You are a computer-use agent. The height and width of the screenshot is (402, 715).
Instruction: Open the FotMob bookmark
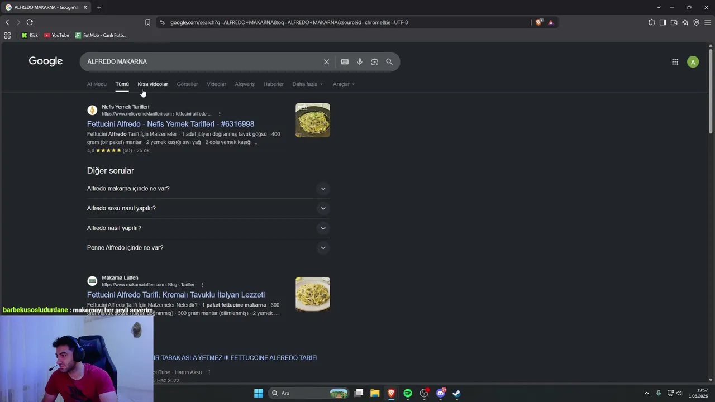(x=101, y=35)
